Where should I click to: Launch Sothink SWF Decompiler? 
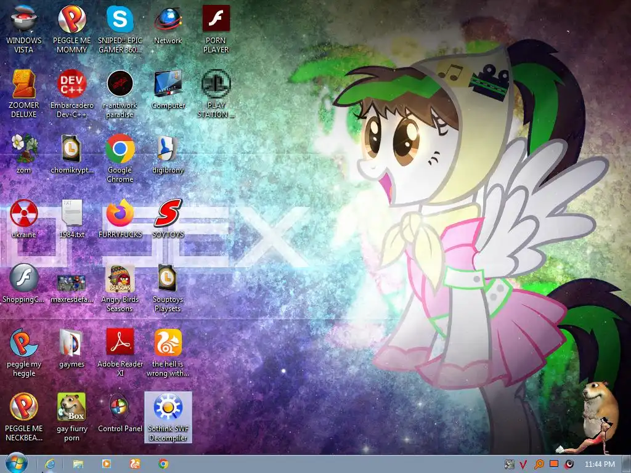(x=168, y=418)
